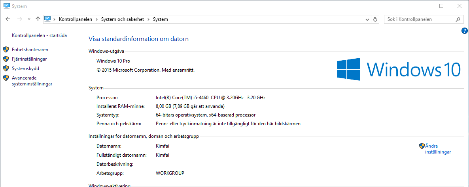Screen dimensions: 469x187
Task: Click the computer icon in the address bar
Action: pyautogui.click(x=48, y=19)
